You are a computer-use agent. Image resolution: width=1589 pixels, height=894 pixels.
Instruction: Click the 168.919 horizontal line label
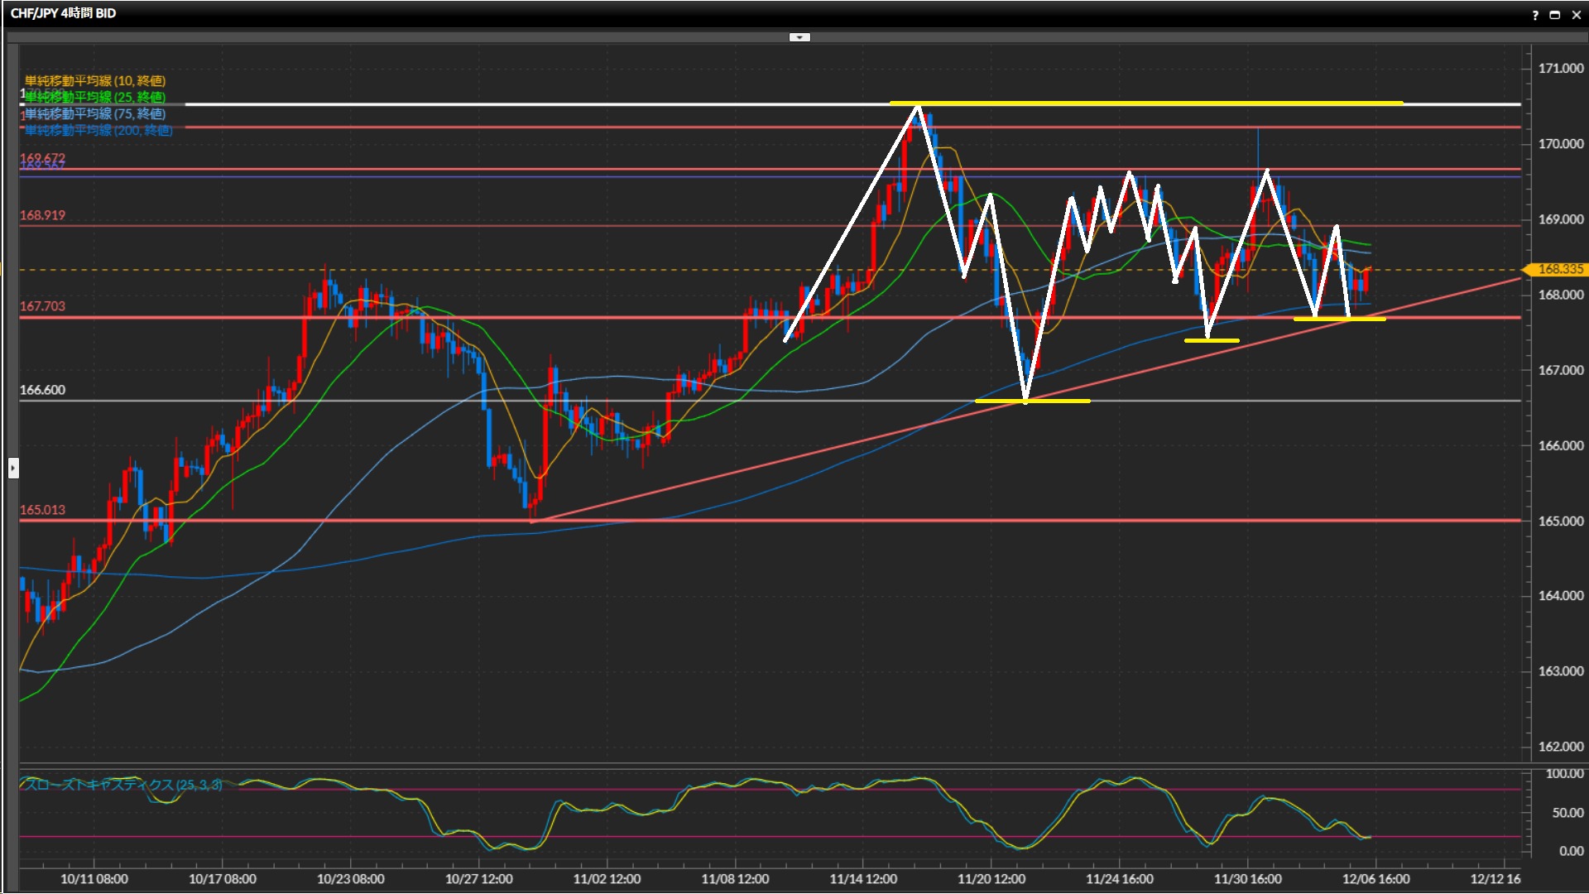tap(42, 215)
